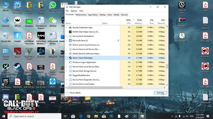Switch to the Users tab
The image size is (213, 119).
109,15
